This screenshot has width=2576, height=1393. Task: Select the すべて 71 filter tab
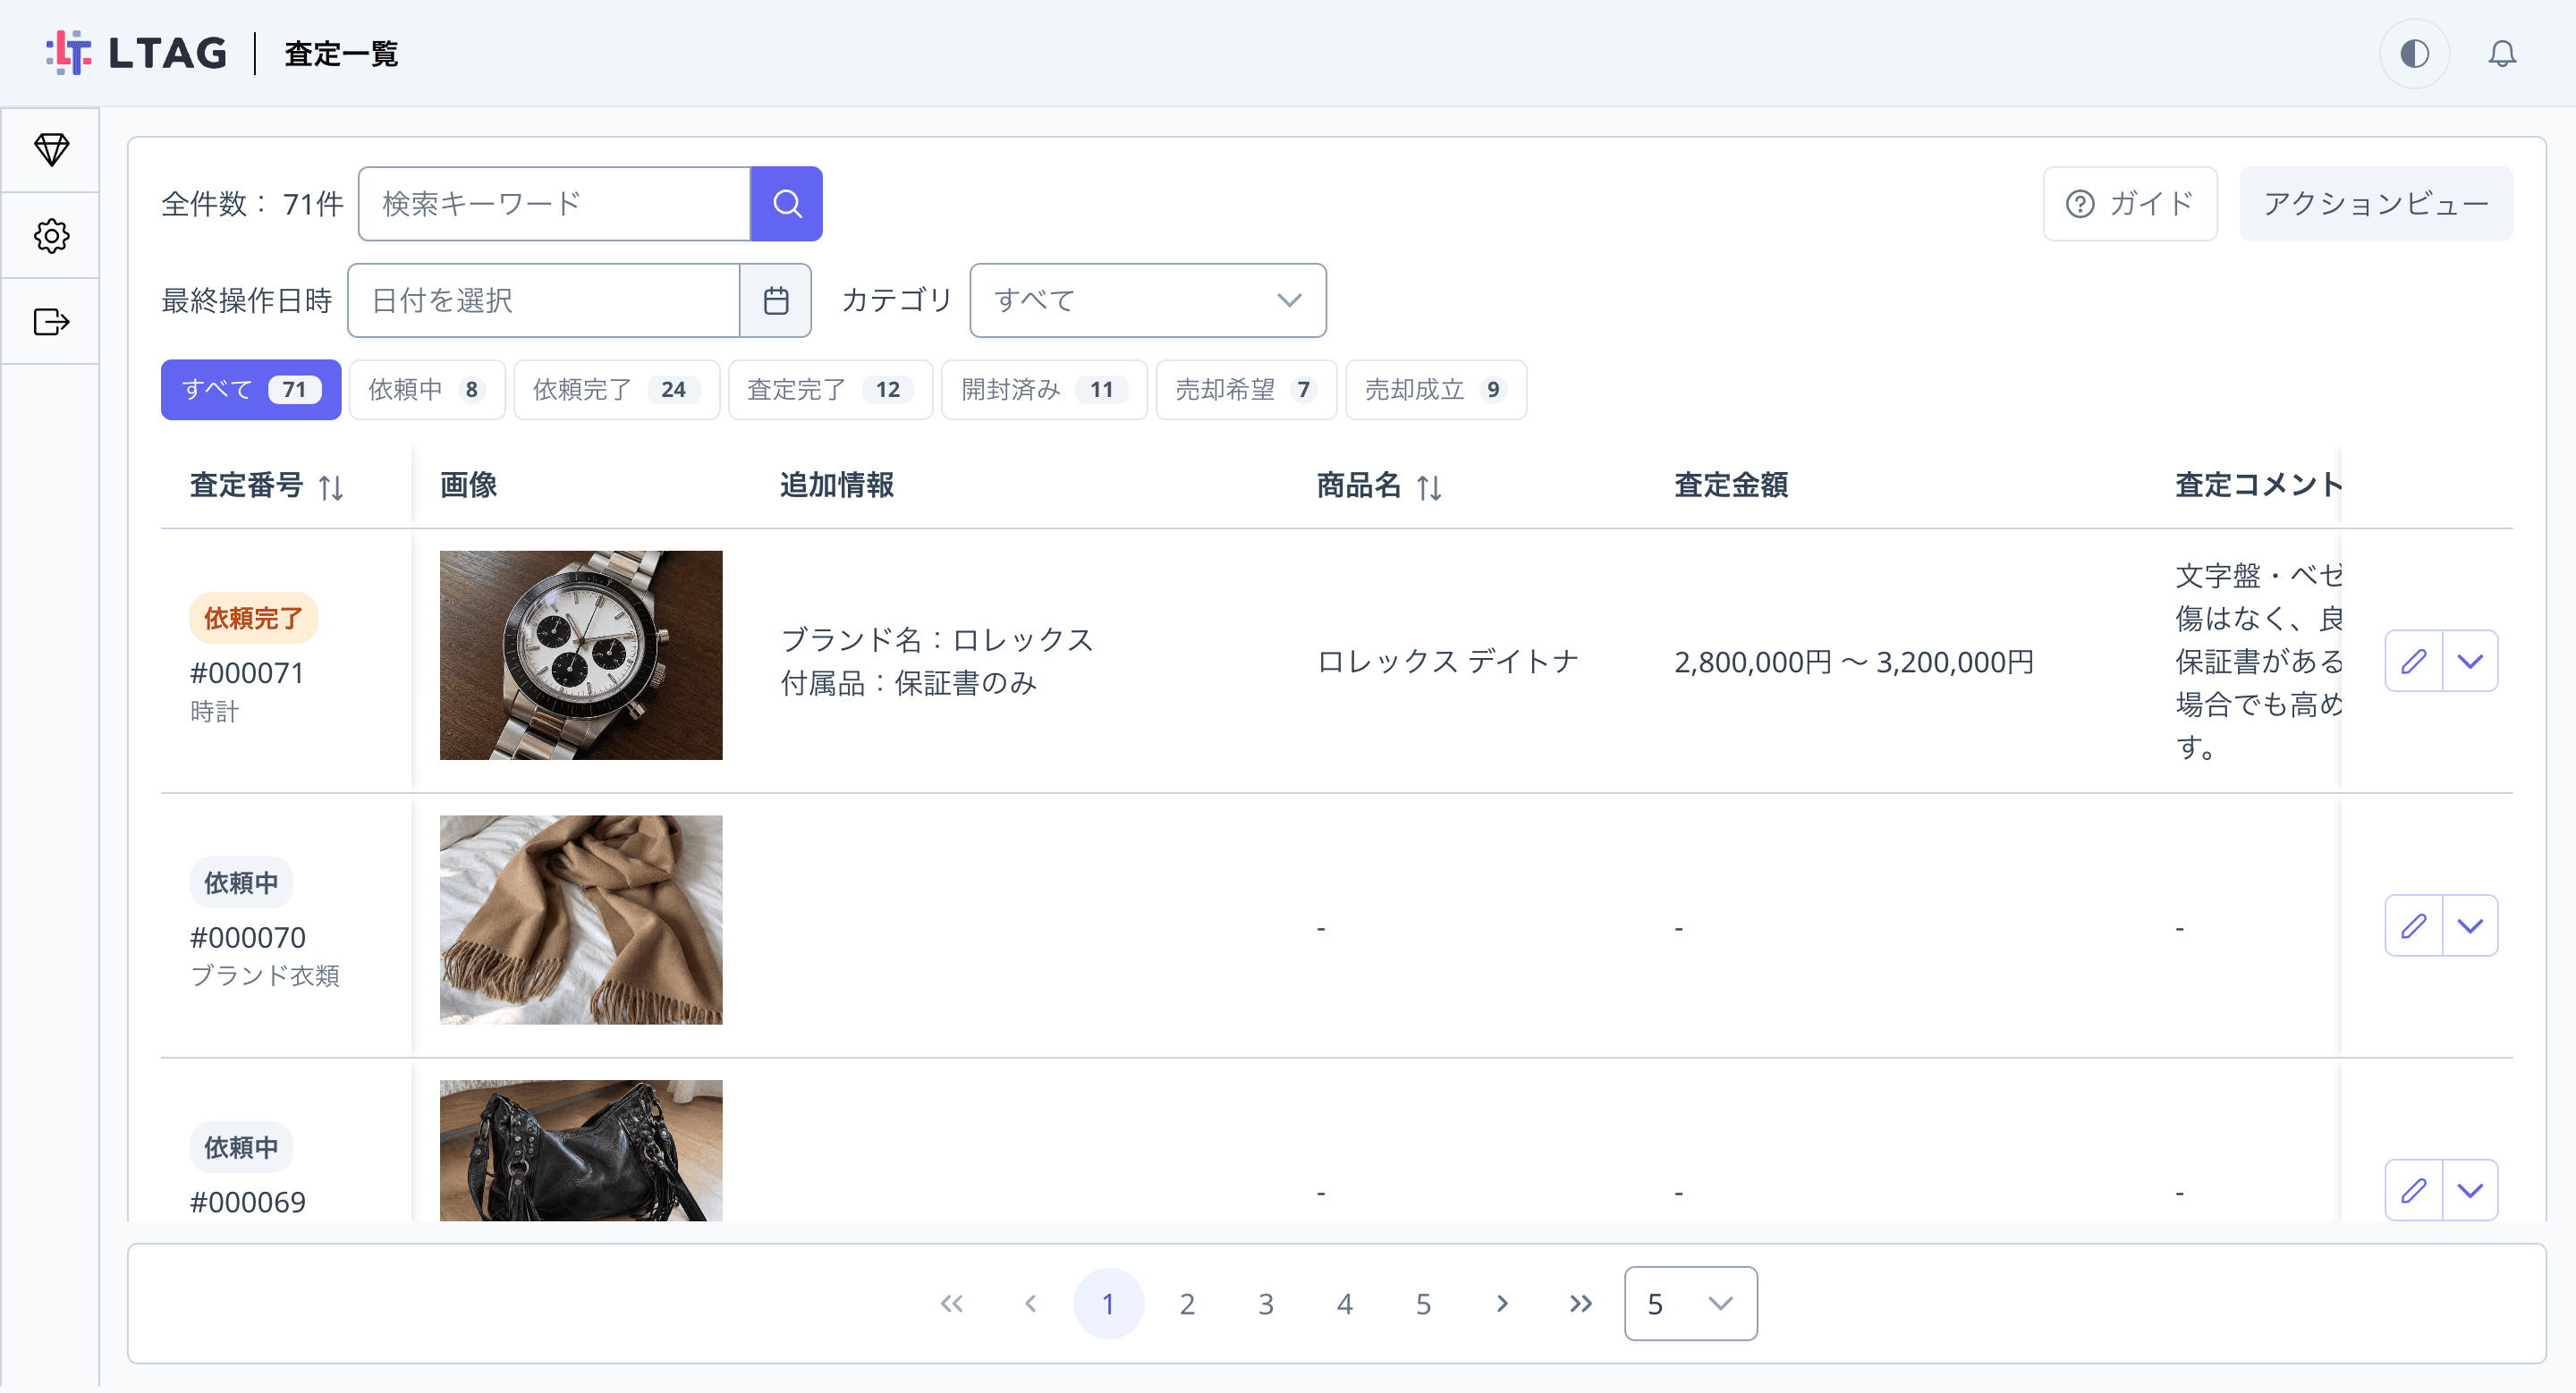click(x=251, y=390)
